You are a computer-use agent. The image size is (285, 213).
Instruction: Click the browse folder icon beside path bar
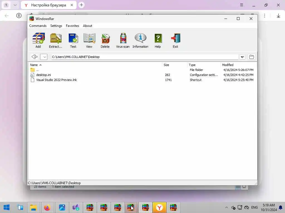coord(252,57)
